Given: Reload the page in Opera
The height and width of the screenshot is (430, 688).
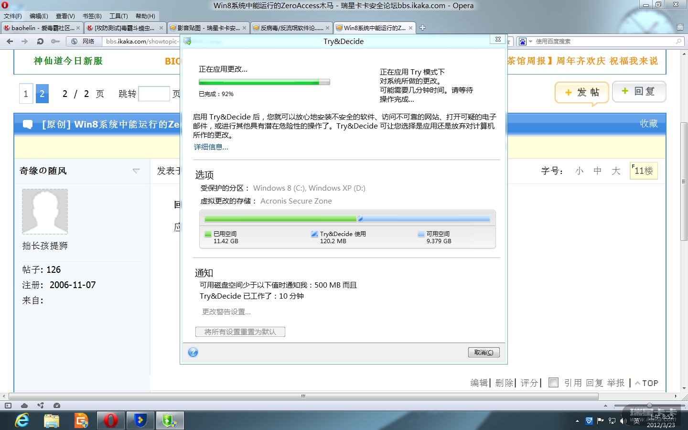Looking at the screenshot, I should point(40,42).
